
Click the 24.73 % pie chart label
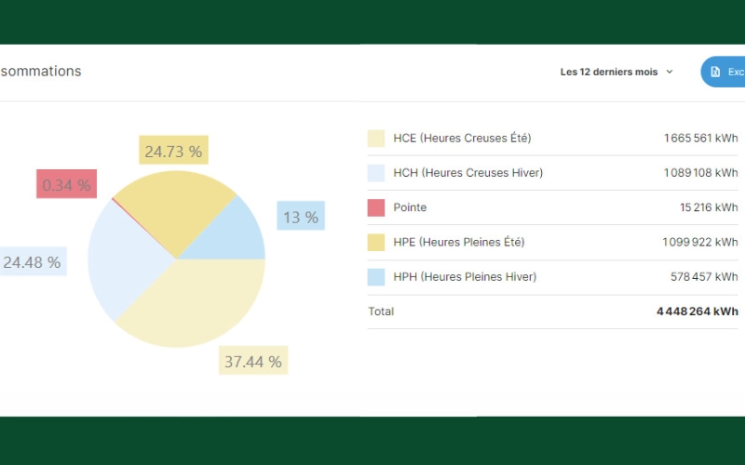[173, 151]
